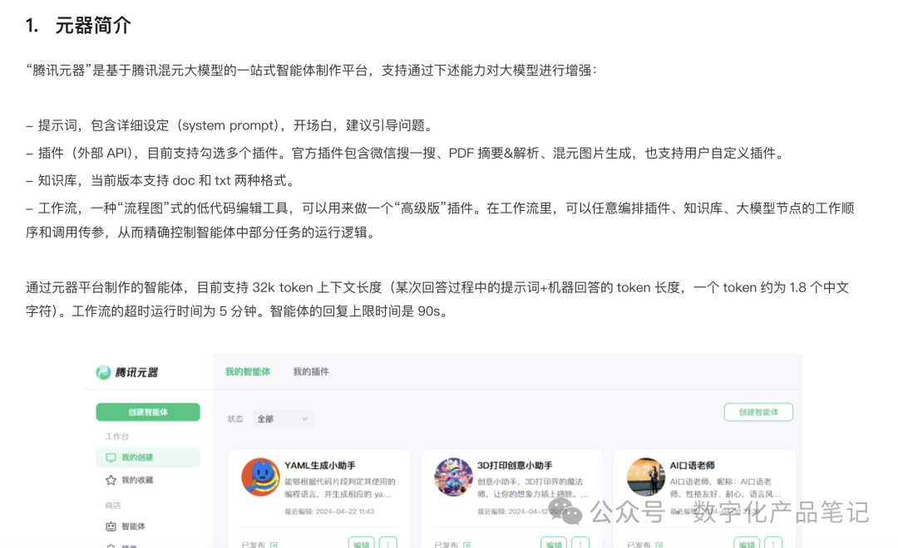
Task: Click the AI口语老师 avatar image
Action: [646, 477]
